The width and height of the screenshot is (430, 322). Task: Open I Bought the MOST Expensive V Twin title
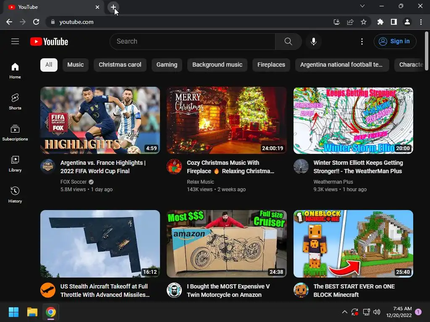click(x=228, y=291)
